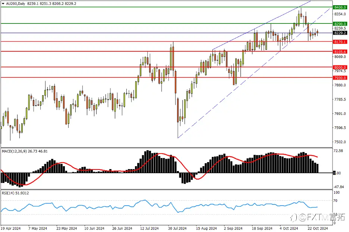Click the 8259.5 price axis value
Screen dimensions: 349x232
click(340, 28)
